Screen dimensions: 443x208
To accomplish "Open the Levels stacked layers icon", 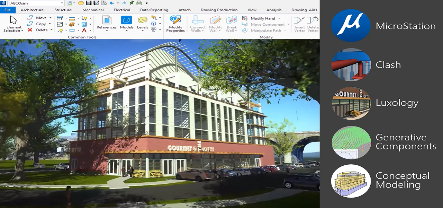I will coord(142,20).
